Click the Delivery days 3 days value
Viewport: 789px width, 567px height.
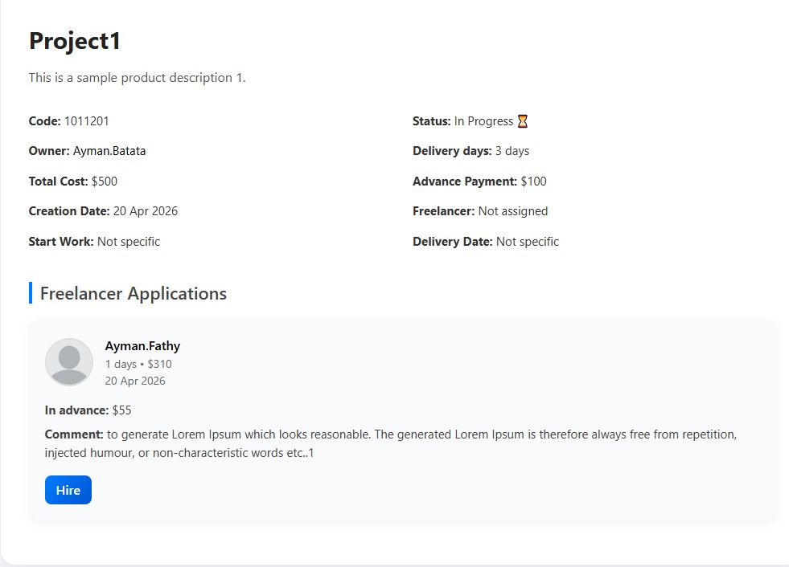[512, 151]
